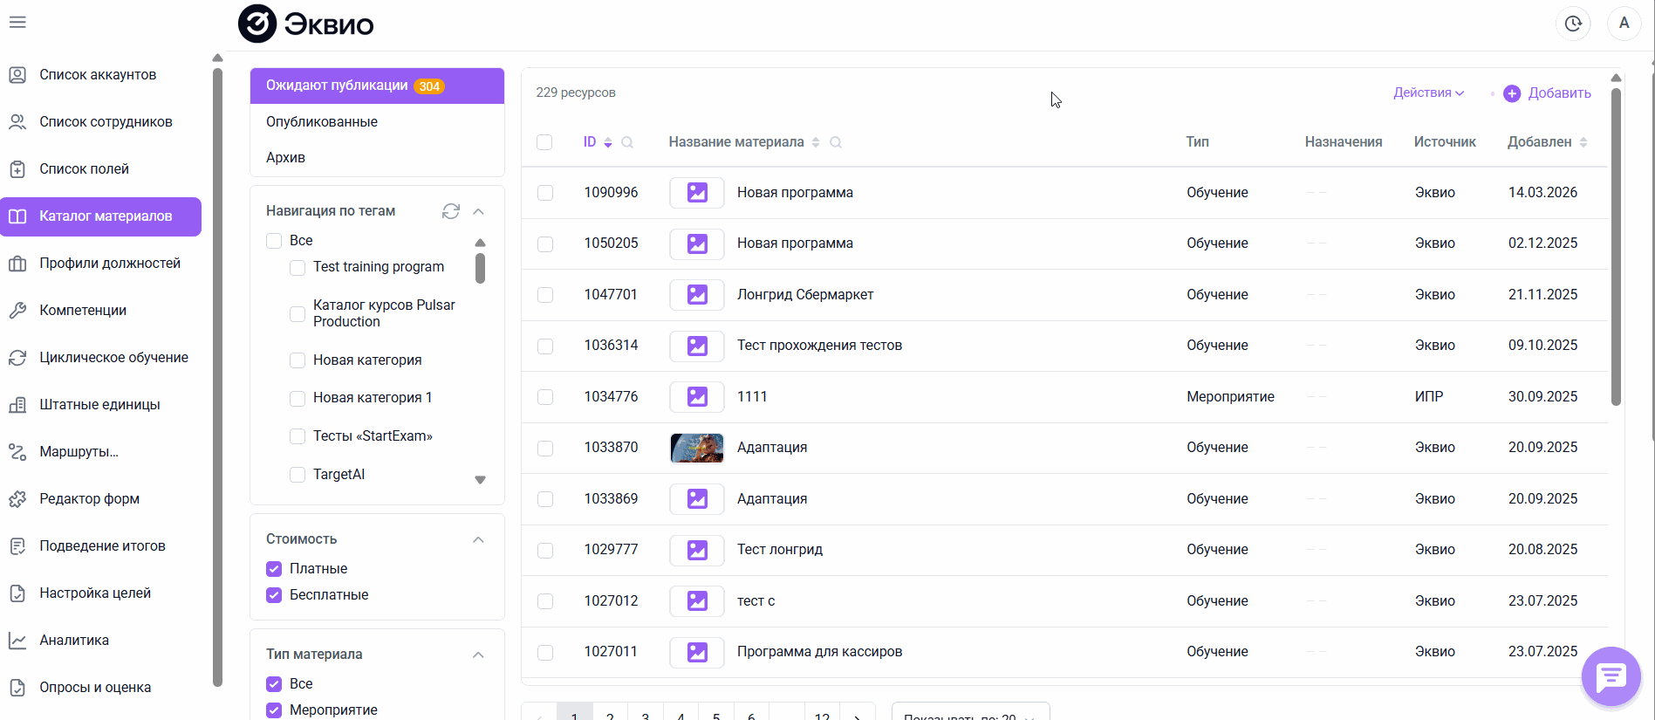Open the user avatar A

(x=1624, y=24)
